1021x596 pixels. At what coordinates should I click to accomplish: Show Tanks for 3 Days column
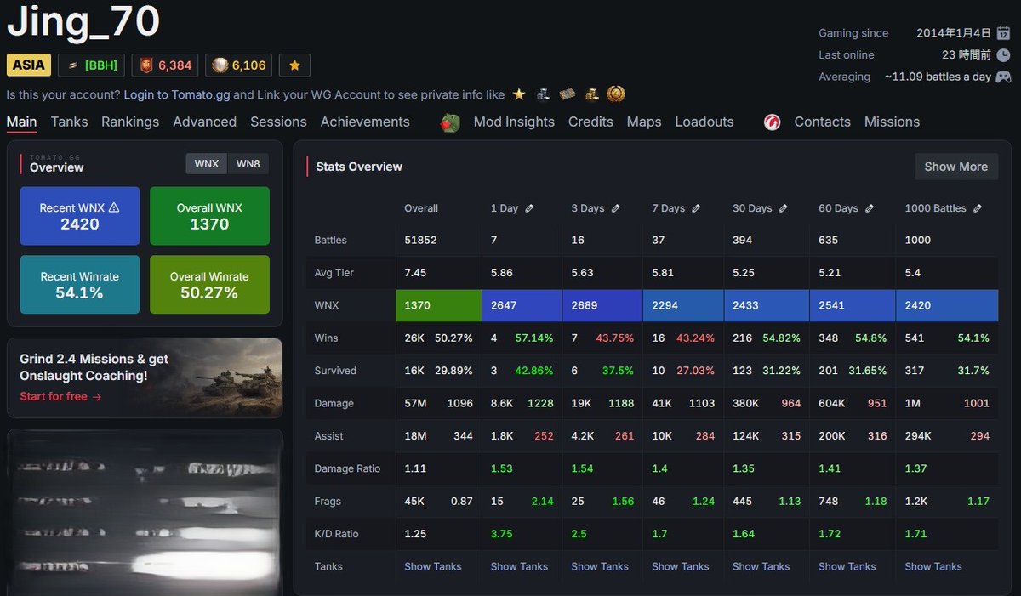(x=600, y=566)
